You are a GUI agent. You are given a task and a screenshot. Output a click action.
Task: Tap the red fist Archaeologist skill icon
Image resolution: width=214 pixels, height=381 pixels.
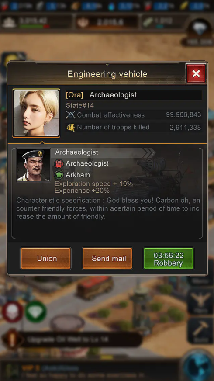pyautogui.click(x=59, y=163)
